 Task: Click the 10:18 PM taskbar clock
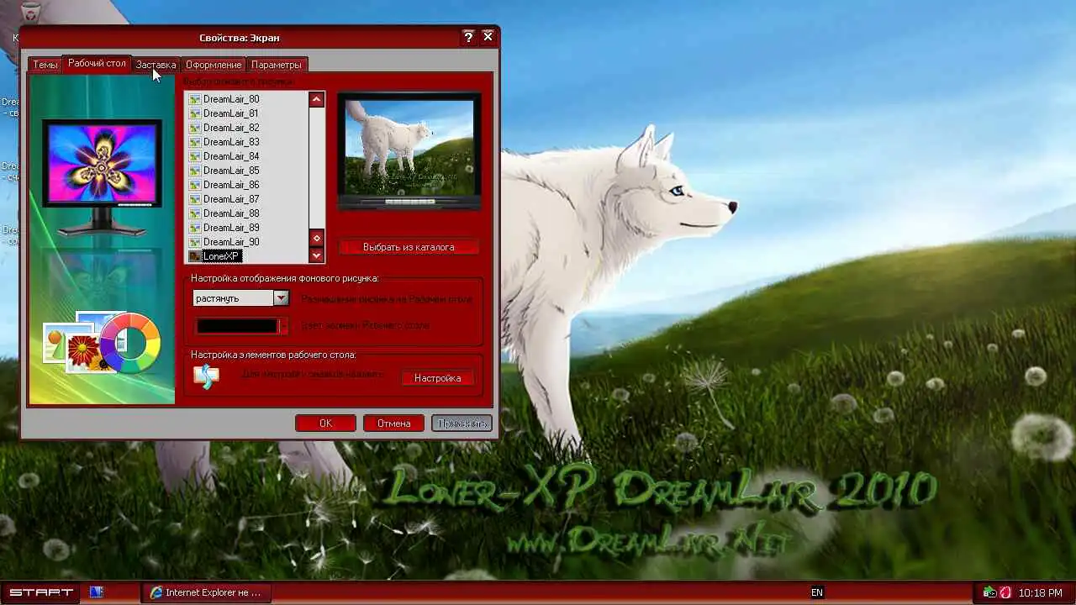point(1041,593)
